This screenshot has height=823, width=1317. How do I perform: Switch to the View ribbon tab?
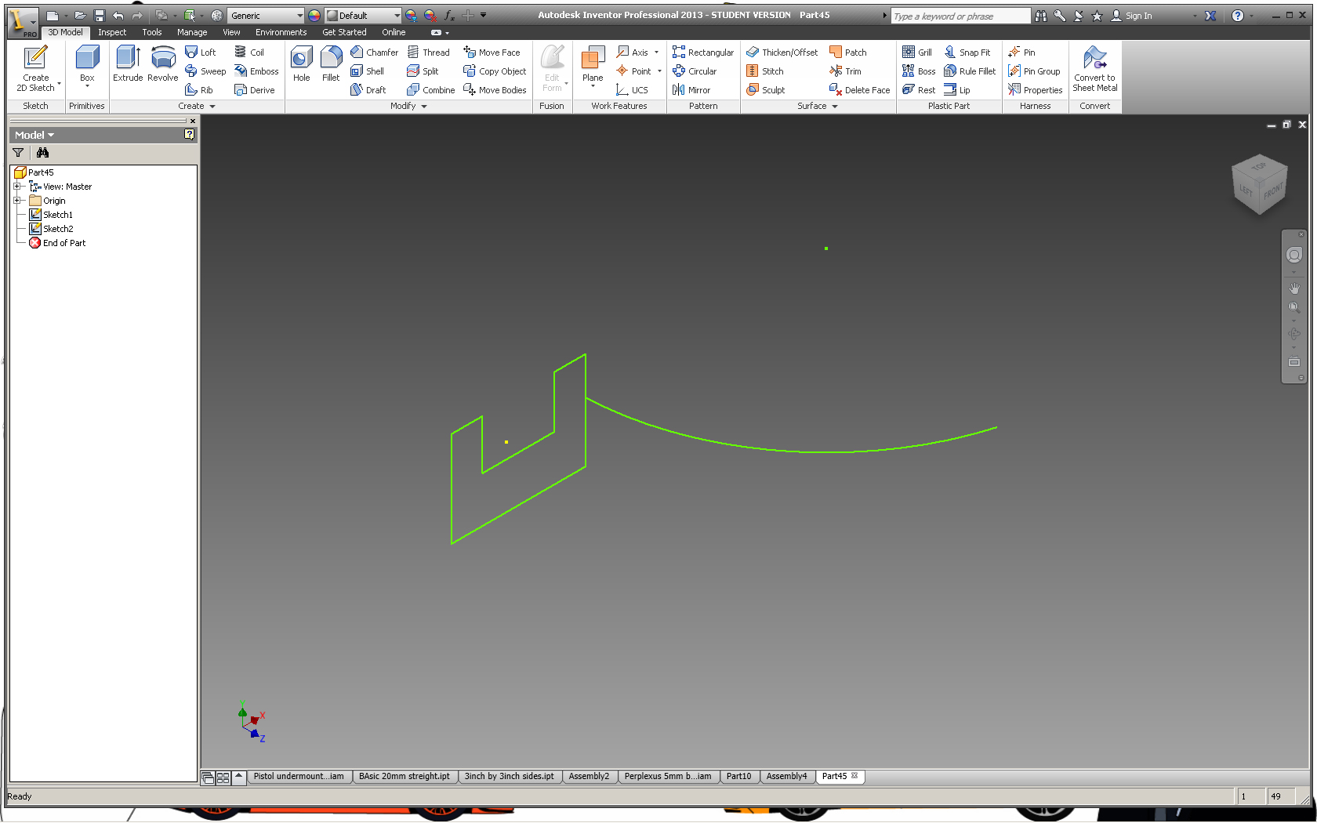[x=231, y=32]
